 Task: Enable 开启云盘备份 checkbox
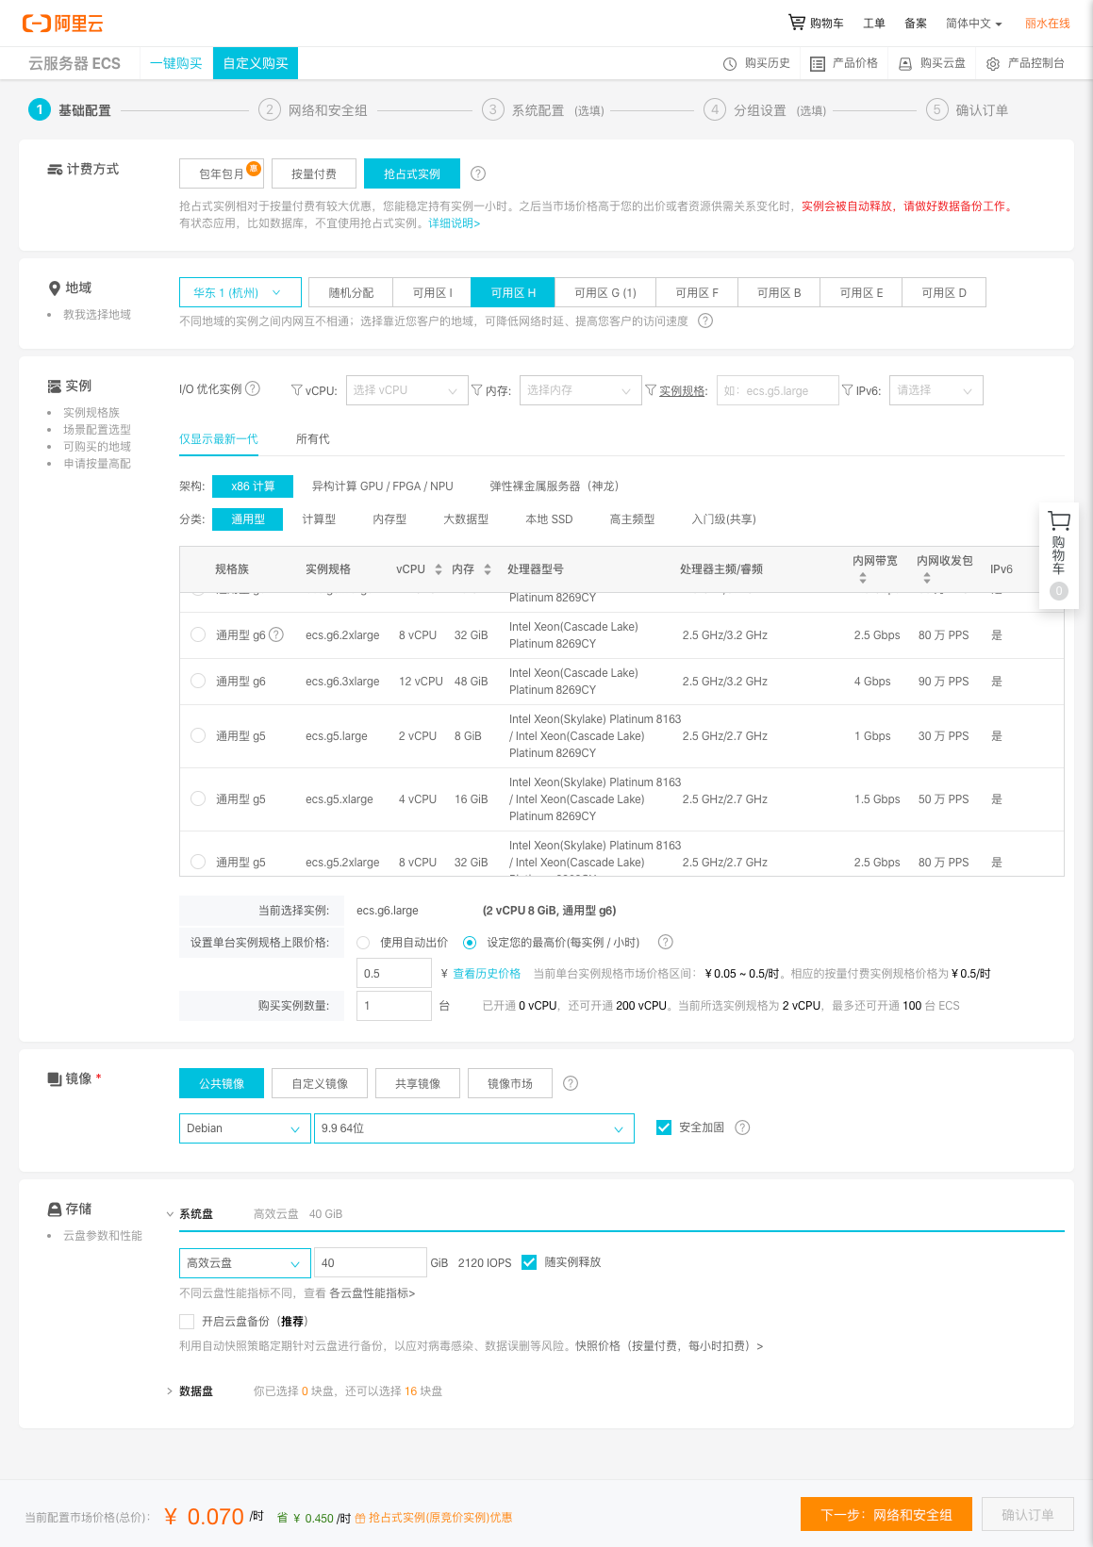pos(187,1322)
